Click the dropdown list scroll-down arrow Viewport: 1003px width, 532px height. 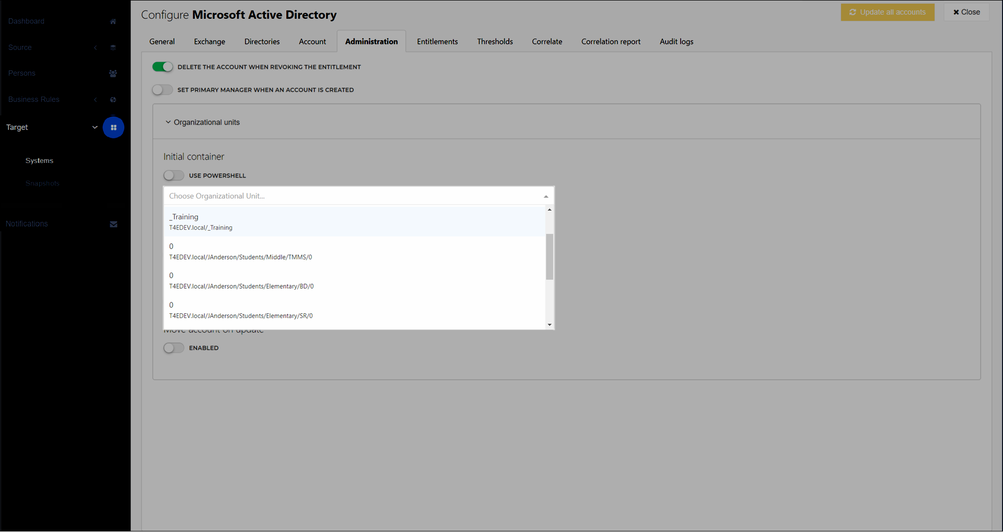pos(550,325)
